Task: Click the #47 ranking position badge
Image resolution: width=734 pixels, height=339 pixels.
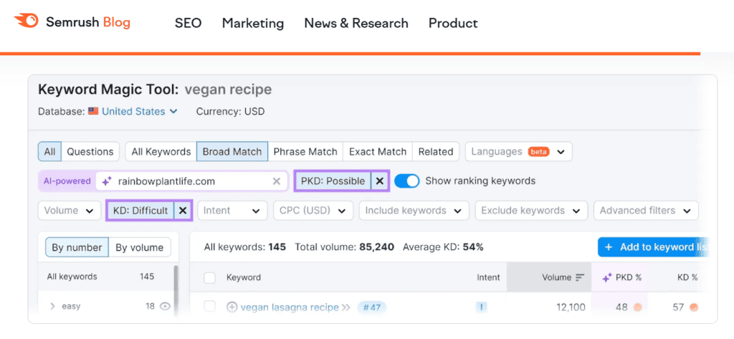Action: (x=372, y=307)
